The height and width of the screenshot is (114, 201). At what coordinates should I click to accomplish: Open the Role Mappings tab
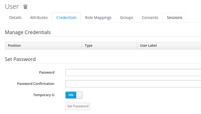click(98, 18)
